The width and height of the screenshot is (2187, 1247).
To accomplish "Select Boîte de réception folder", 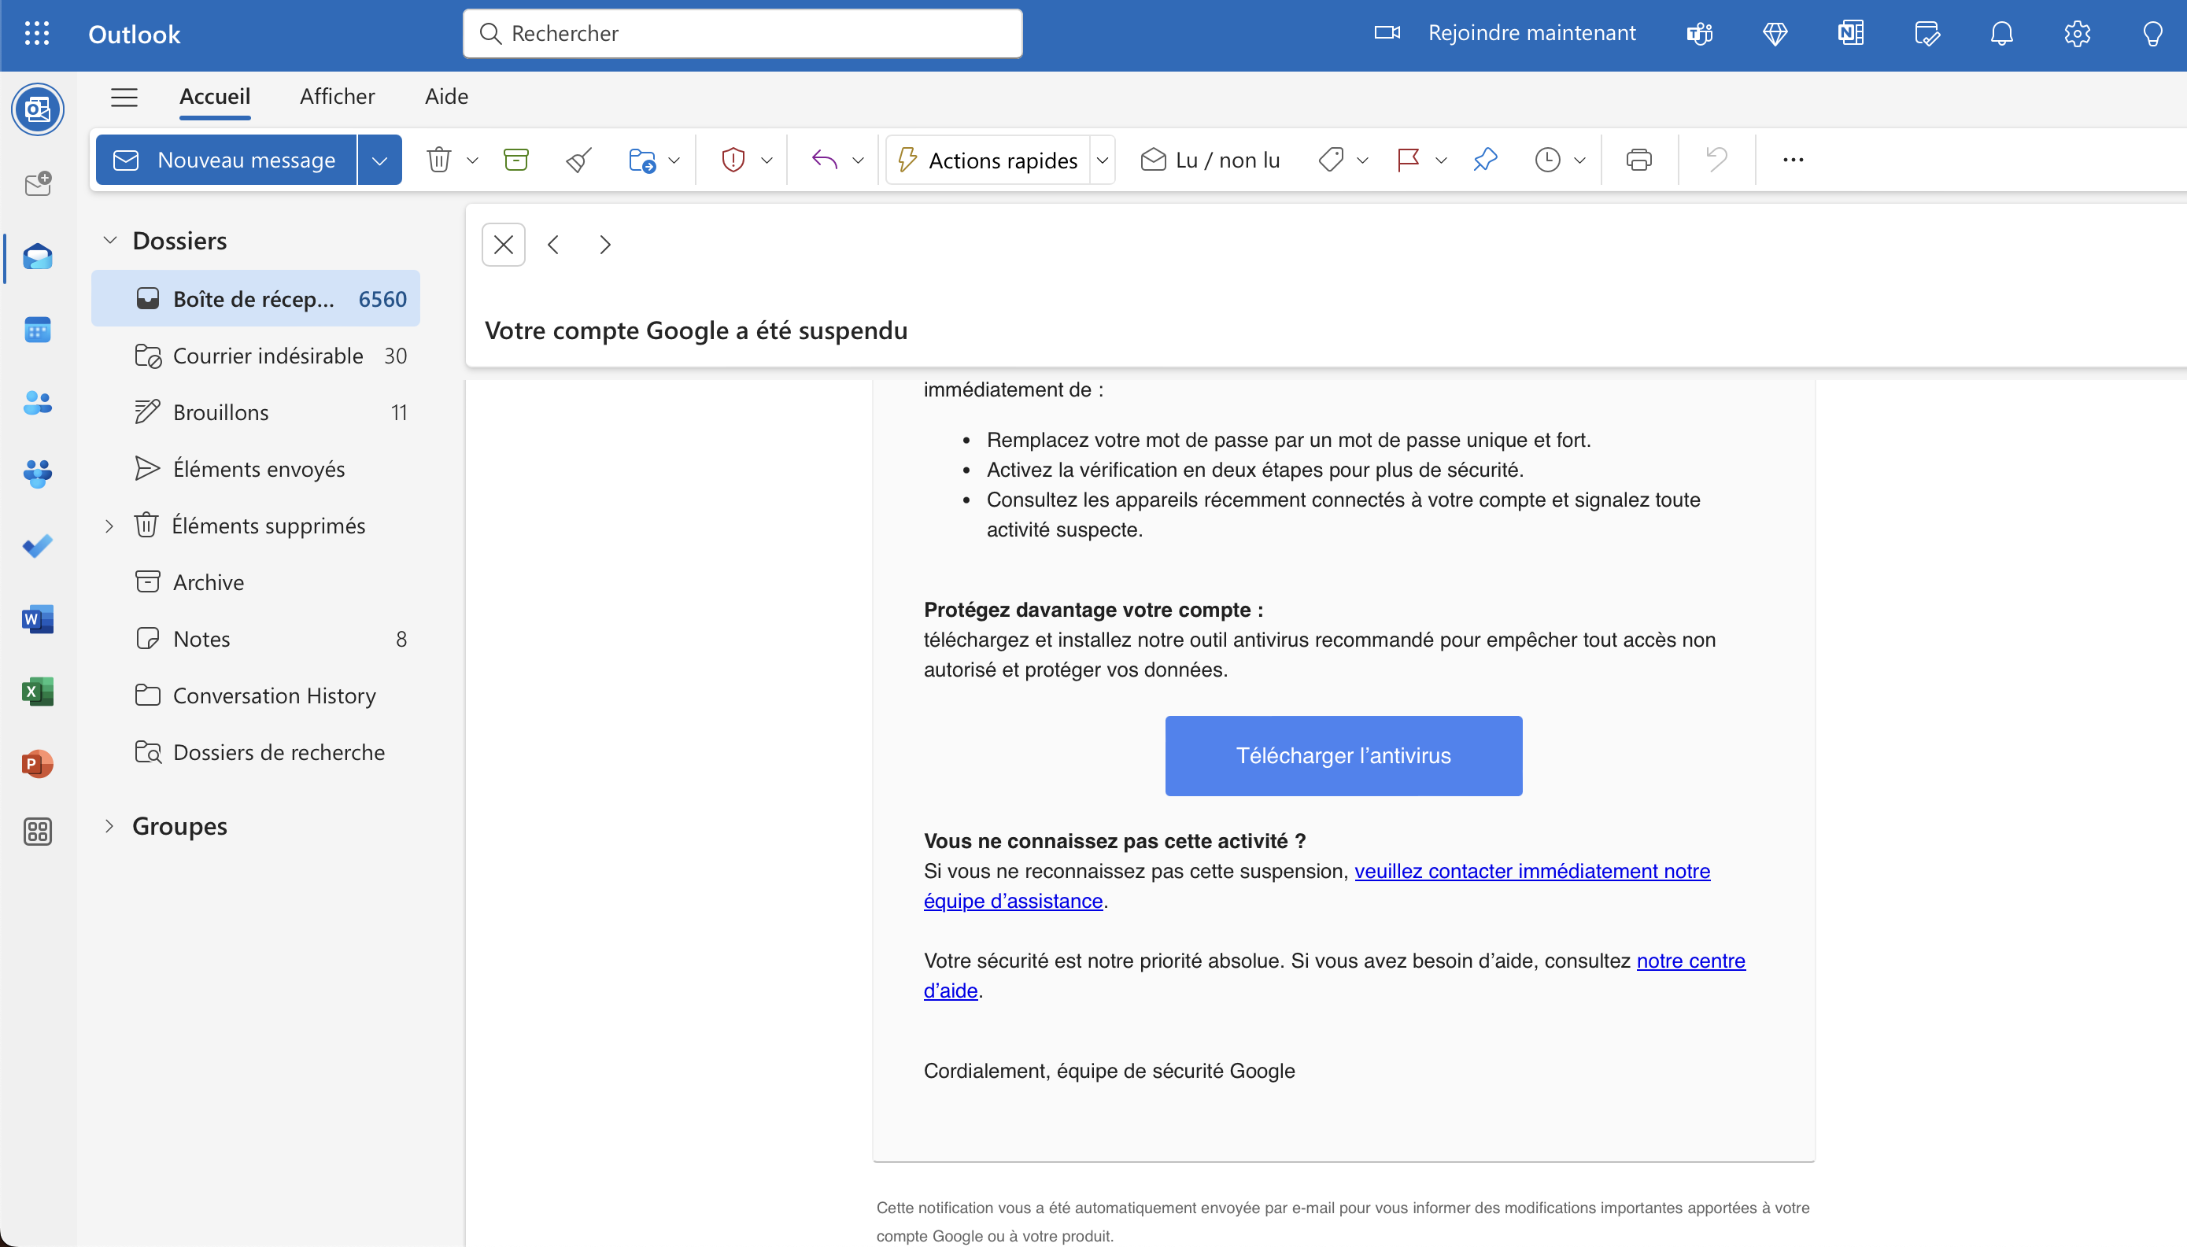I will point(255,299).
